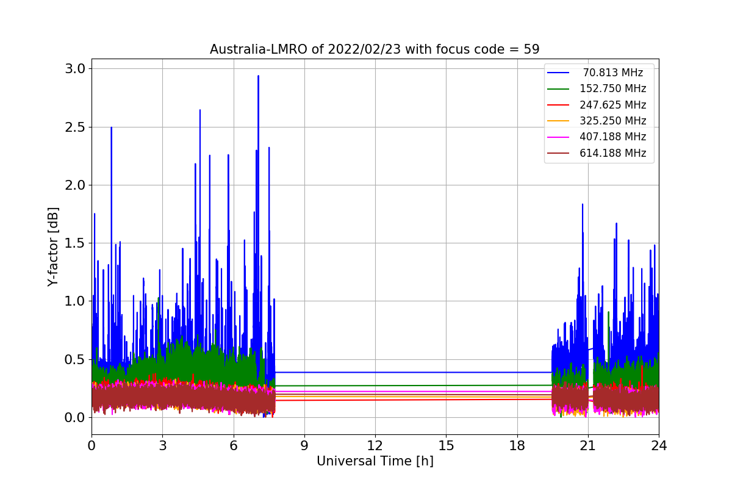
Task: Click the 3.0 y-axis tick label
Action: click(x=75, y=68)
